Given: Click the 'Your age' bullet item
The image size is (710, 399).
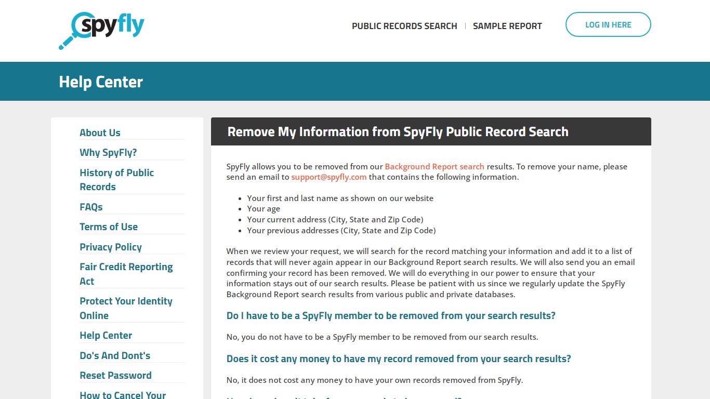Looking at the screenshot, I should coord(264,208).
